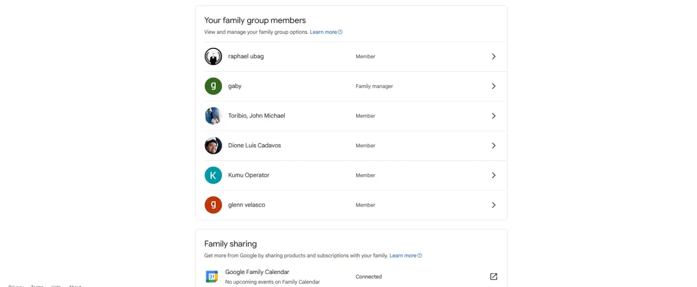Select help icon beside members Learn more

click(340, 32)
